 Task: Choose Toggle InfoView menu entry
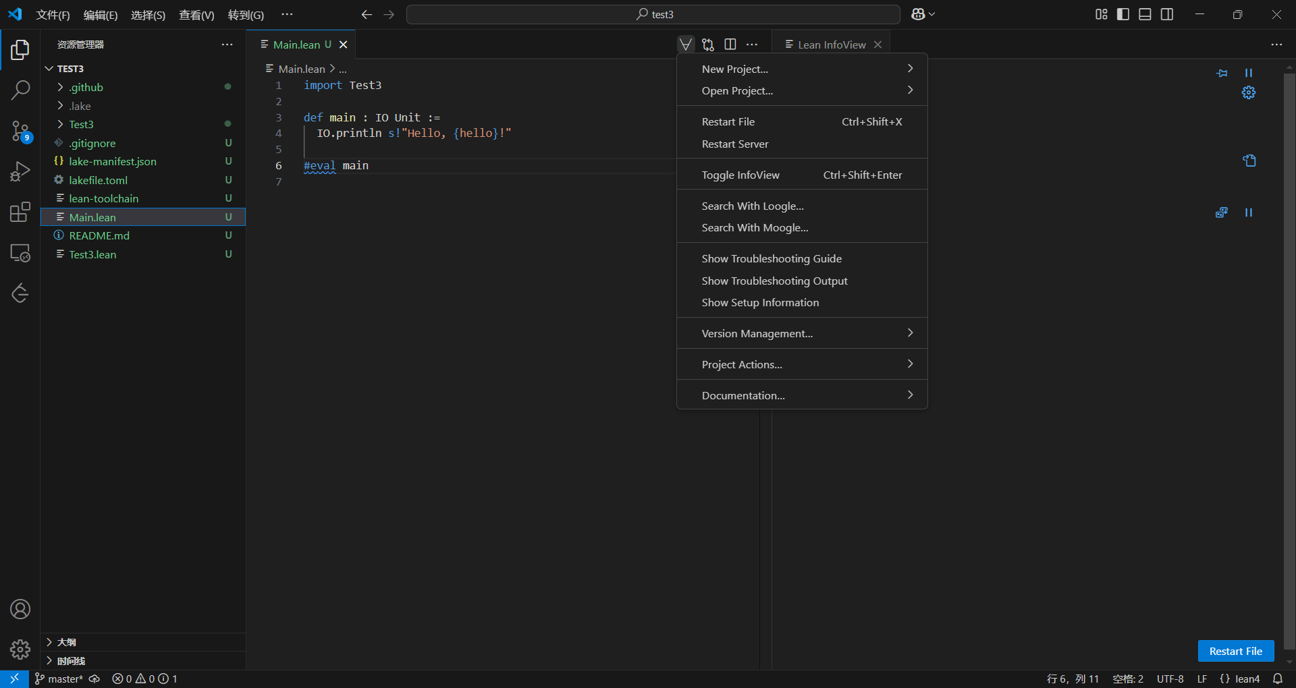pyautogui.click(x=740, y=175)
